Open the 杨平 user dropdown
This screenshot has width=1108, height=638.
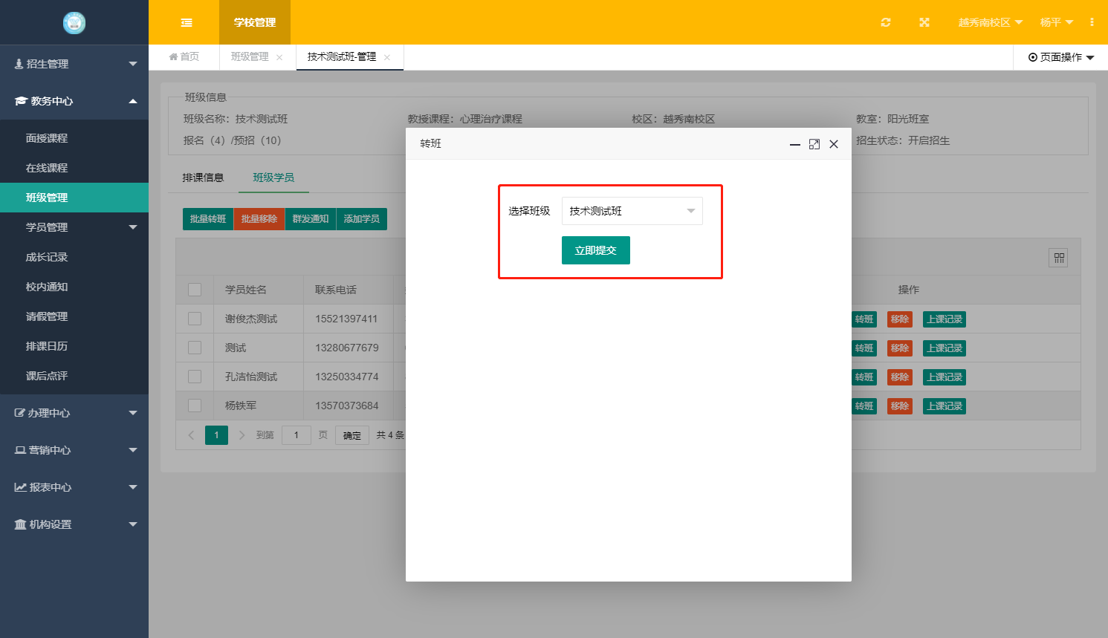[1057, 22]
